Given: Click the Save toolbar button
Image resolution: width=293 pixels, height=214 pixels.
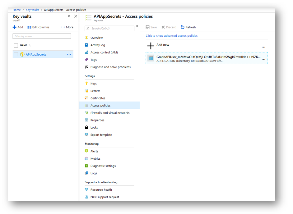Looking at the screenshot, I should coord(151,27).
